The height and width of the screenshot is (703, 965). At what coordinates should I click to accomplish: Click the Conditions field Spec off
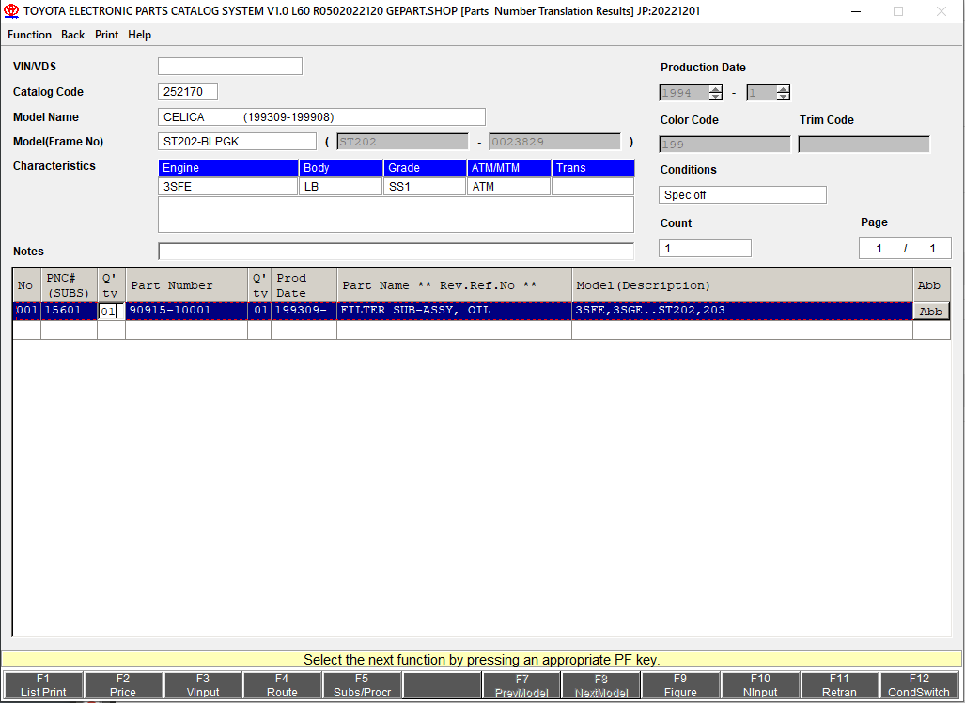tap(742, 195)
